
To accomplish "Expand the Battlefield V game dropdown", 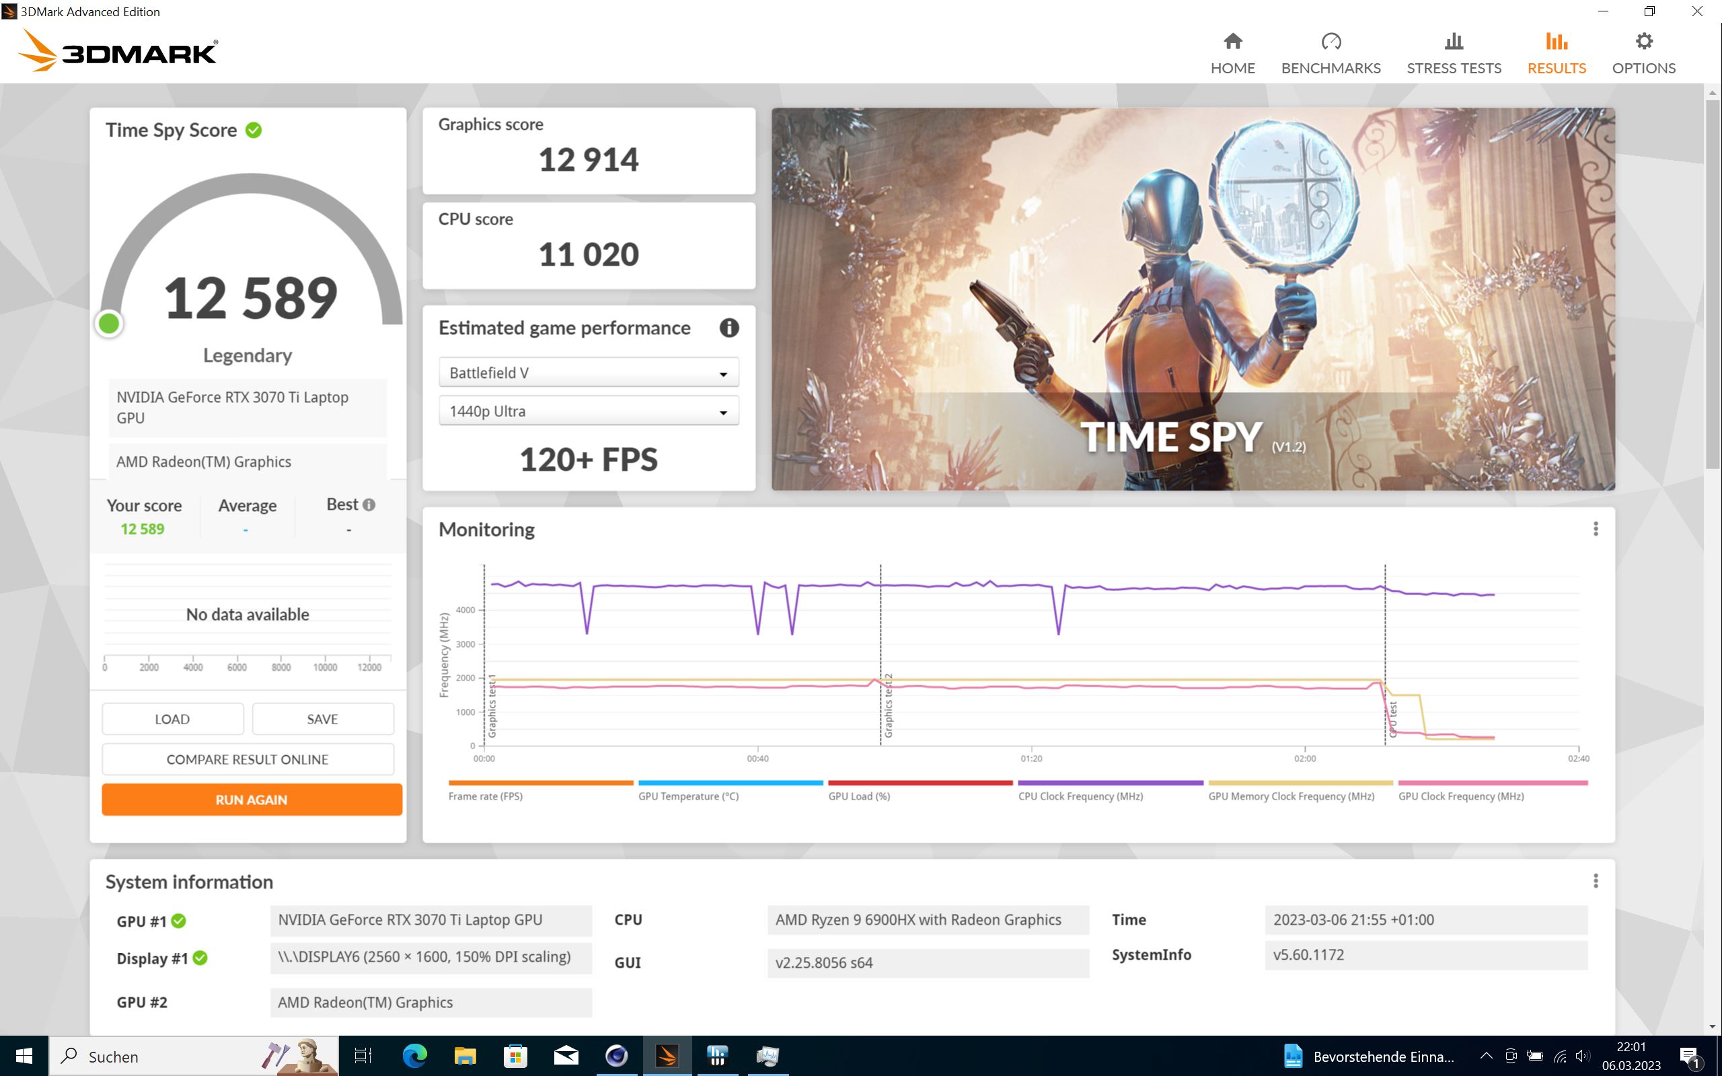I will click(589, 373).
